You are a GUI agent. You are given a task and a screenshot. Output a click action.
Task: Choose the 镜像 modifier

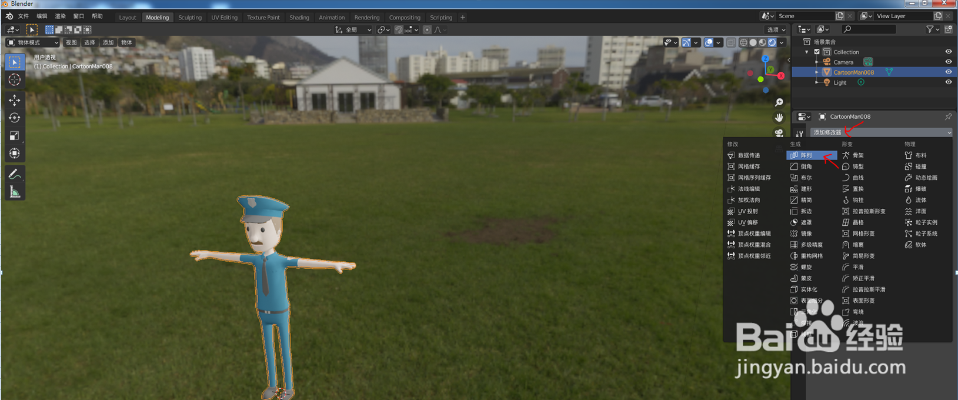coord(812,234)
